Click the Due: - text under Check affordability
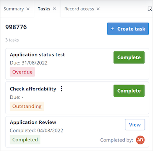Image resolution: width=153 pixels, height=151 pixels. coord(16,97)
